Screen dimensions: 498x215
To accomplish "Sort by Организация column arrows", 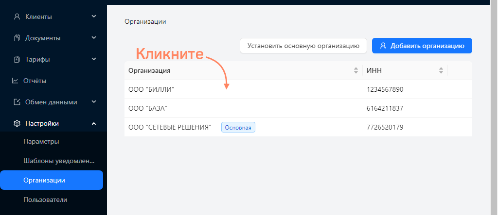I will pos(356,70).
